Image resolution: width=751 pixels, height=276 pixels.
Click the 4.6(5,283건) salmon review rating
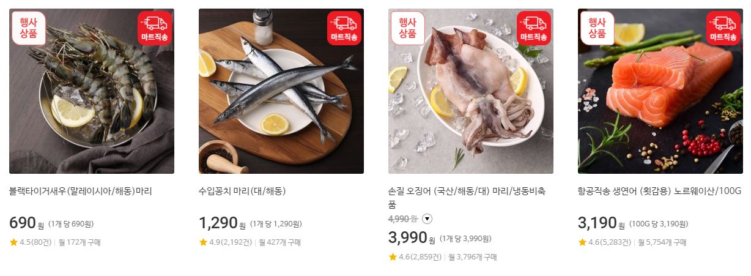pyautogui.click(x=605, y=242)
